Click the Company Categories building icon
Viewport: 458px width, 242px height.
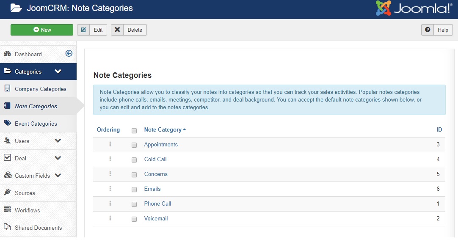(7, 88)
